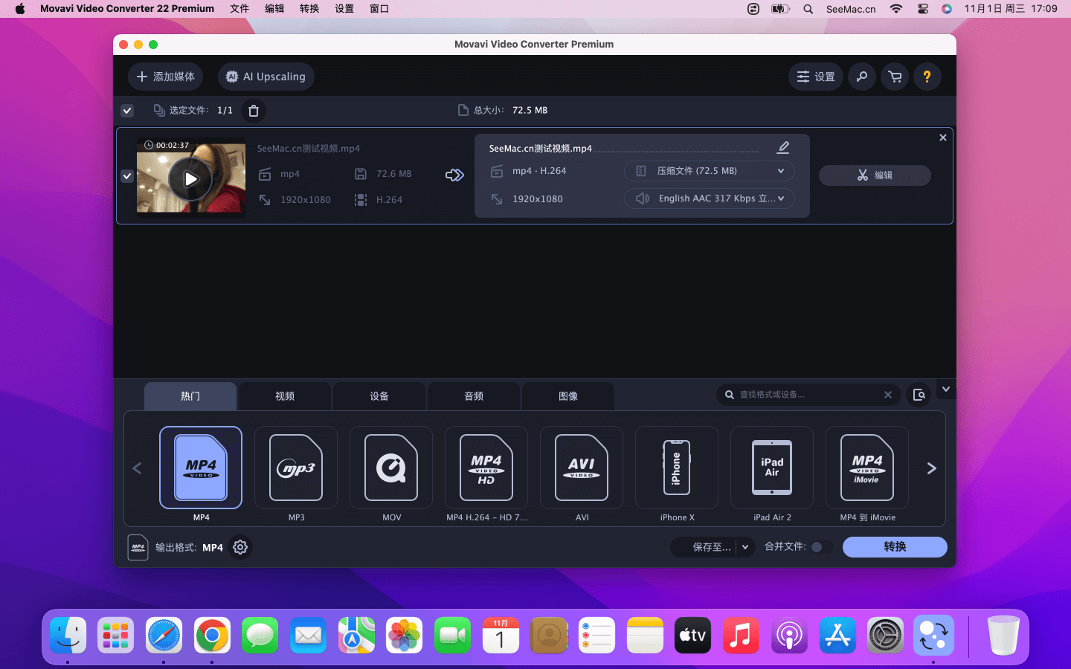Image resolution: width=1071 pixels, height=669 pixels.
Task: Click the AI Upscaling button
Action: click(x=266, y=77)
